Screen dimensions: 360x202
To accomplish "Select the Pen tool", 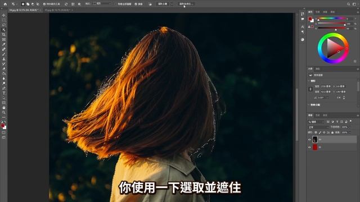I will 4,88.
